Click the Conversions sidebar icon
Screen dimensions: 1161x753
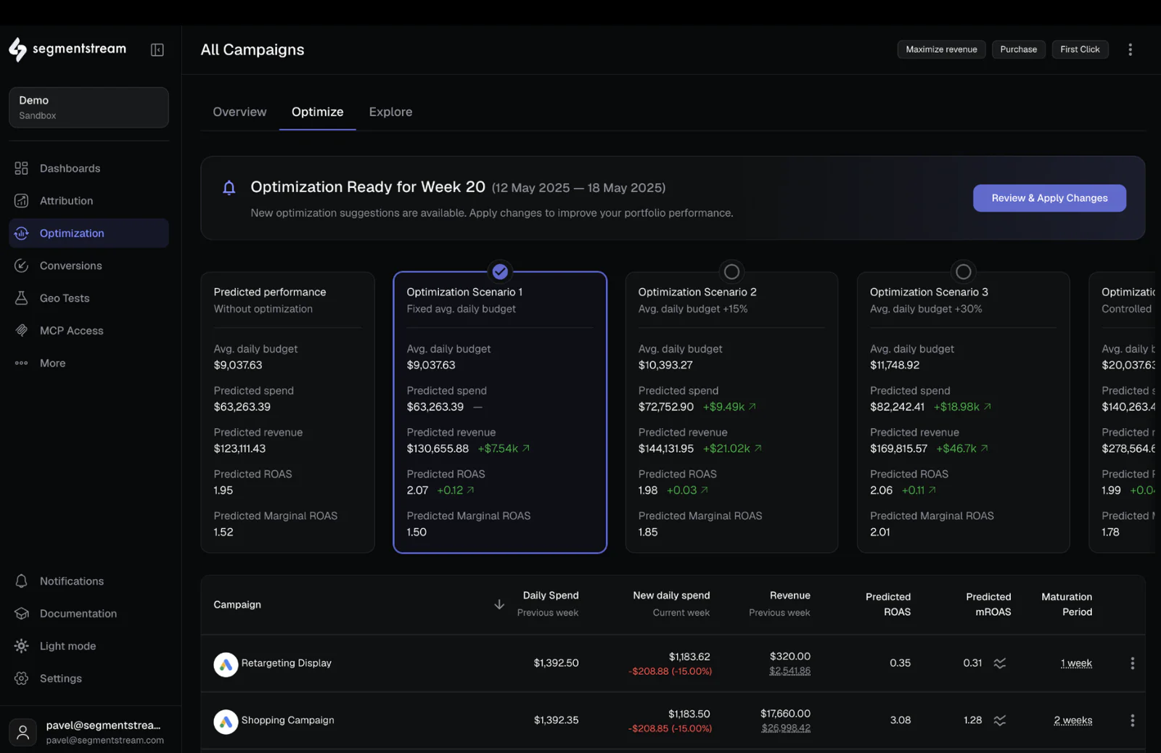pos(22,266)
